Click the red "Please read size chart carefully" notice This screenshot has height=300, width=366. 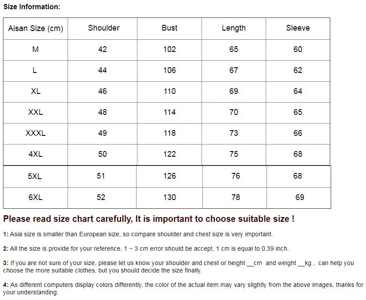pyautogui.click(x=149, y=219)
